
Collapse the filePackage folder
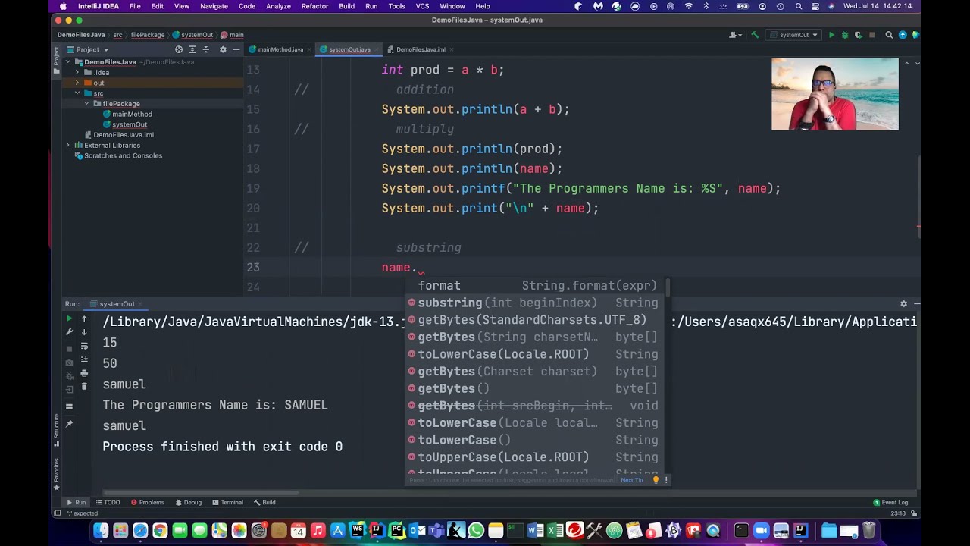(x=86, y=104)
